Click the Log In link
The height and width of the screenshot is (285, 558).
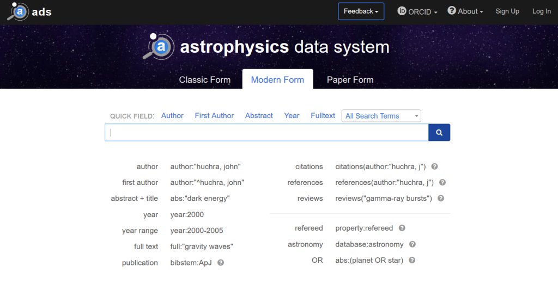click(542, 11)
